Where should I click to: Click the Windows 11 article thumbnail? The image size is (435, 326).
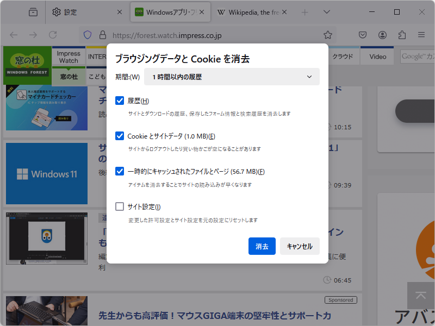pos(46,173)
